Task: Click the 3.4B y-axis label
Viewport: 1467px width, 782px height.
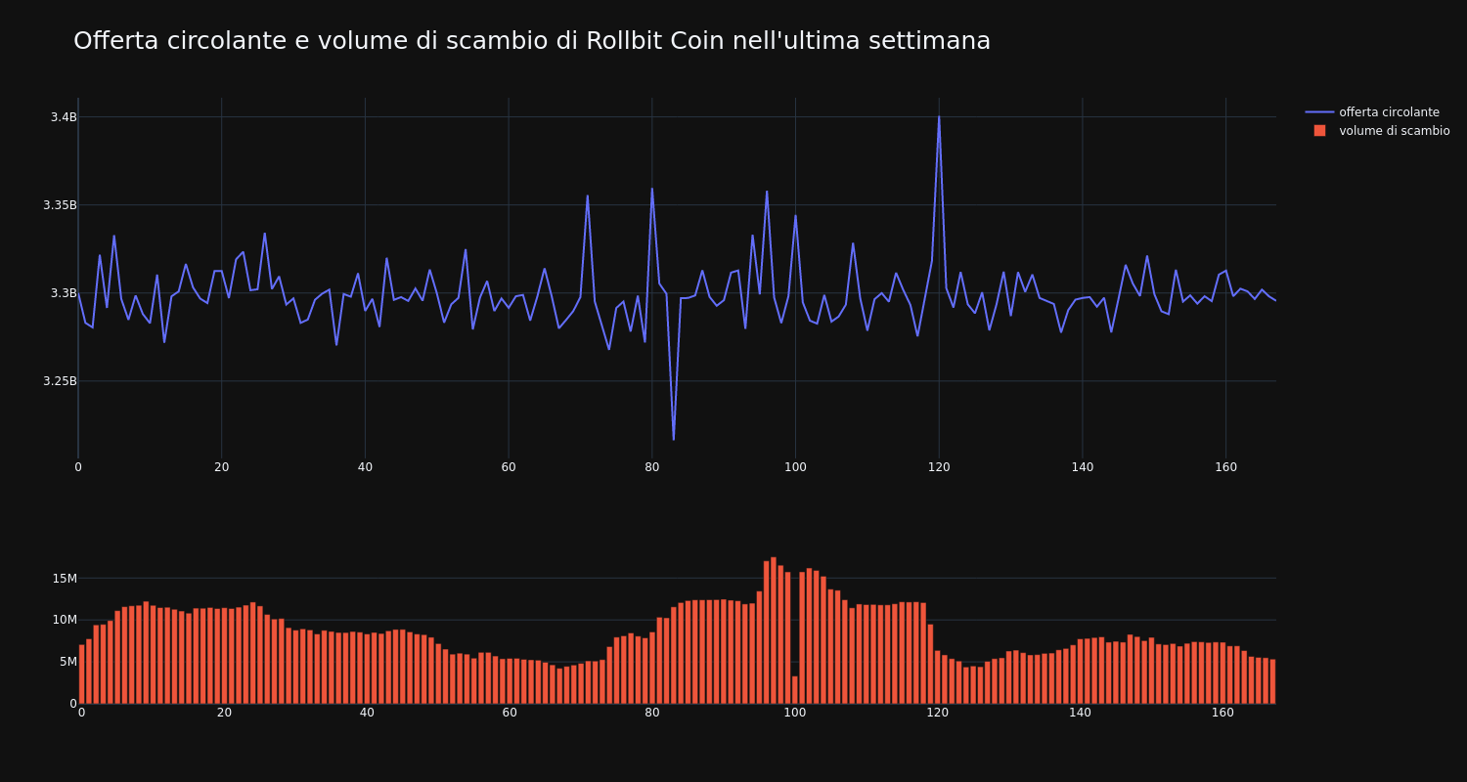Action: tap(64, 117)
